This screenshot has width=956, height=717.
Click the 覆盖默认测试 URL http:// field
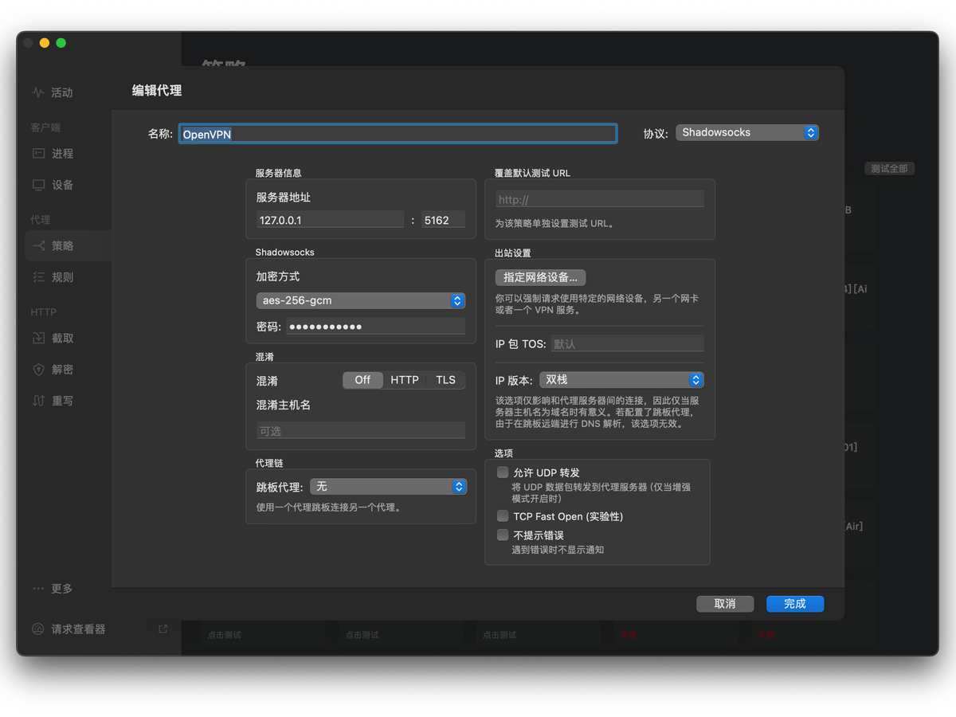click(x=600, y=199)
